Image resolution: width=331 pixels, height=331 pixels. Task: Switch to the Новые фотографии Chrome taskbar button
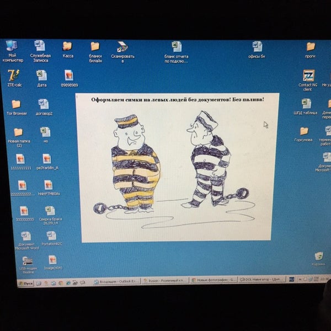tap(213, 280)
